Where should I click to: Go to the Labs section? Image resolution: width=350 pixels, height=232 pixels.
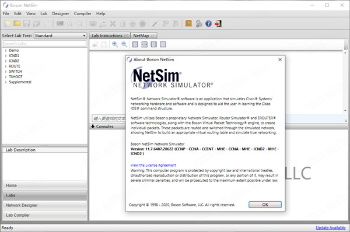point(45,195)
